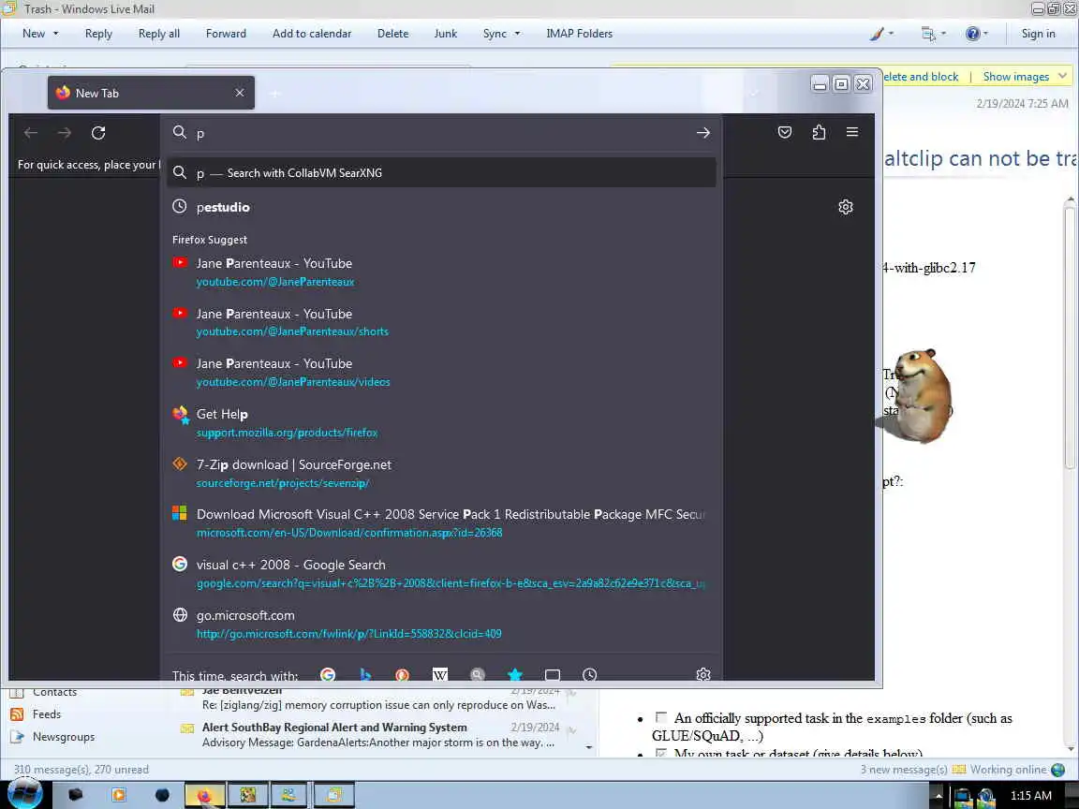Screen dimensions: 1079x809
Task: Click Show images link
Action: pyautogui.click(x=1015, y=77)
